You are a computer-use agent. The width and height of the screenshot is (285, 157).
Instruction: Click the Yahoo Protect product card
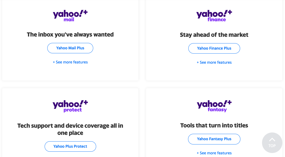(x=70, y=123)
